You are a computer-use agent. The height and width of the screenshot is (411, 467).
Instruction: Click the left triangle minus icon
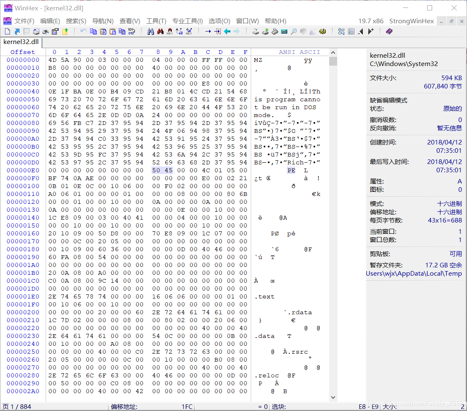(x=361, y=31)
